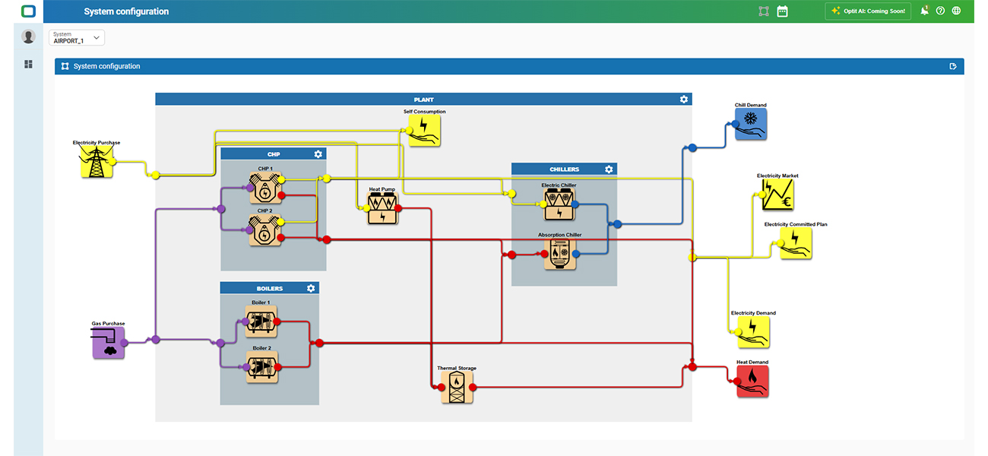Select the Heat Pump node
Image resolution: width=988 pixels, height=456 pixels.
(x=382, y=208)
